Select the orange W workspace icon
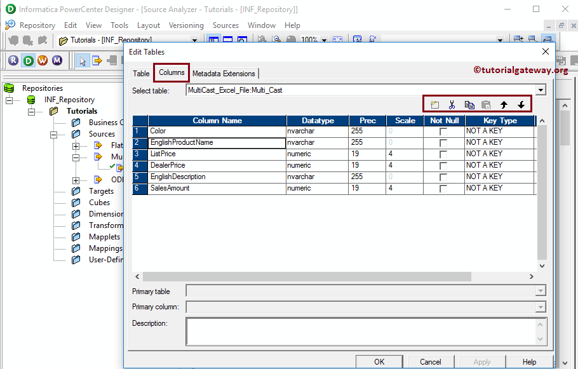Screen dimensions: 578x369 point(43,60)
